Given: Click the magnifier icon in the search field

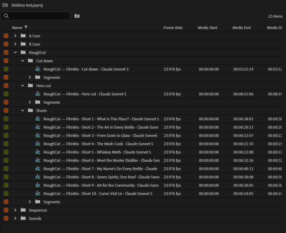Looking at the screenshot, I should click(x=6, y=16).
